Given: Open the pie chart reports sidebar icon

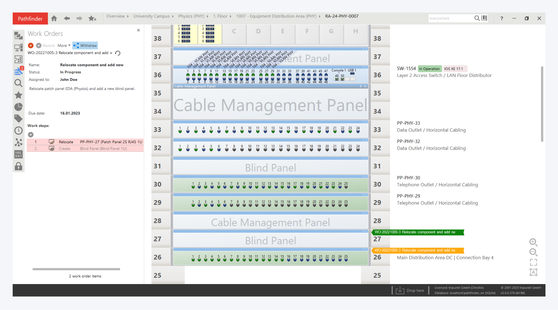Looking at the screenshot, I should coord(19,107).
